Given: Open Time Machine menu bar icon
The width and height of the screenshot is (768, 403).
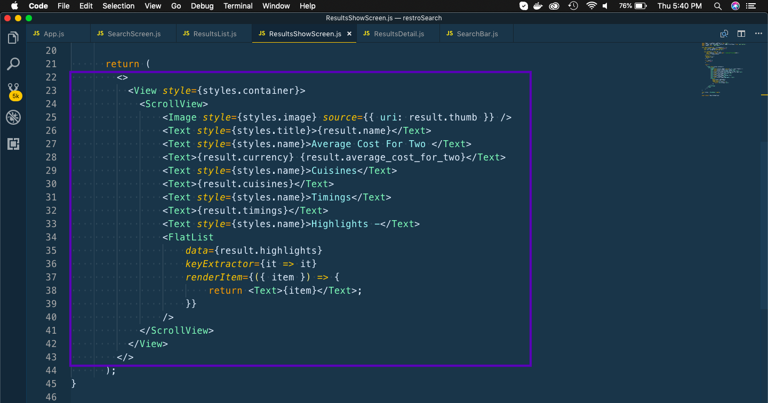Looking at the screenshot, I should (x=573, y=6).
